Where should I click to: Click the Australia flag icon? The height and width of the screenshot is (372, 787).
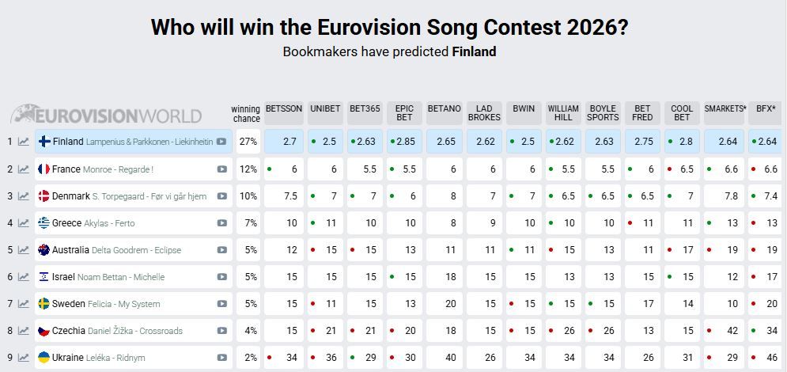[44, 250]
